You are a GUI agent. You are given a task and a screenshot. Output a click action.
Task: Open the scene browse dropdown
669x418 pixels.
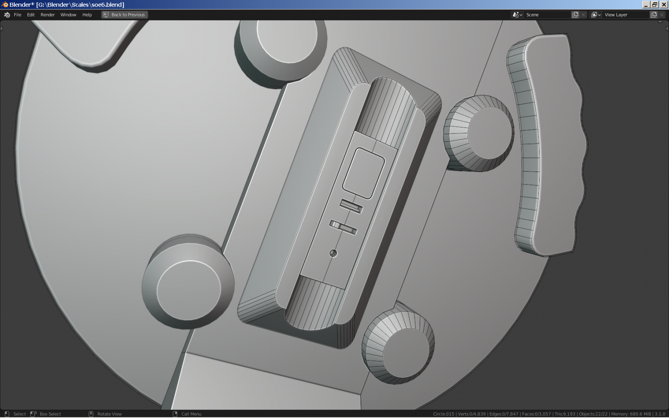point(517,15)
